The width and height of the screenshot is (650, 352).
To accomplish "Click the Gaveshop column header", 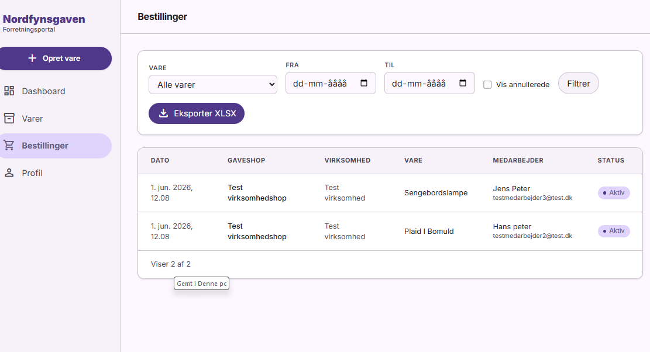I will (246, 160).
